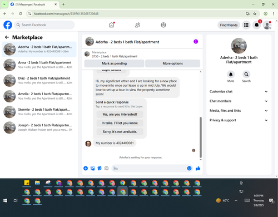Click Aderha's avatar beside 'My number' message
Image resolution: width=278 pixels, height=217 pixels.
tap(88, 144)
